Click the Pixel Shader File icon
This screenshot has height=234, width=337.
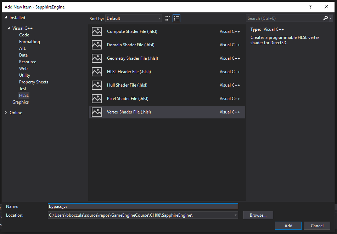pos(97,99)
